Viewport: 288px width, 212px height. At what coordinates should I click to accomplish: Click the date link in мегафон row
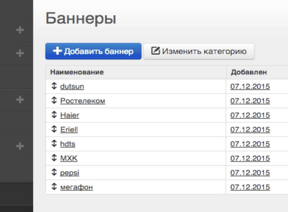click(250, 187)
